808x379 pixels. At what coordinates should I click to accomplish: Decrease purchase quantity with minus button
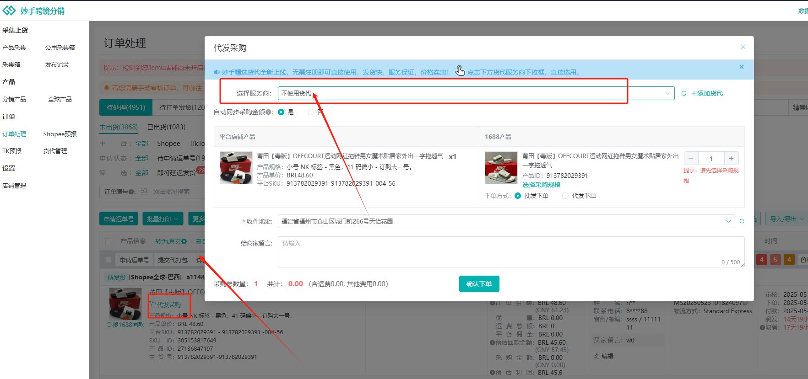(691, 158)
